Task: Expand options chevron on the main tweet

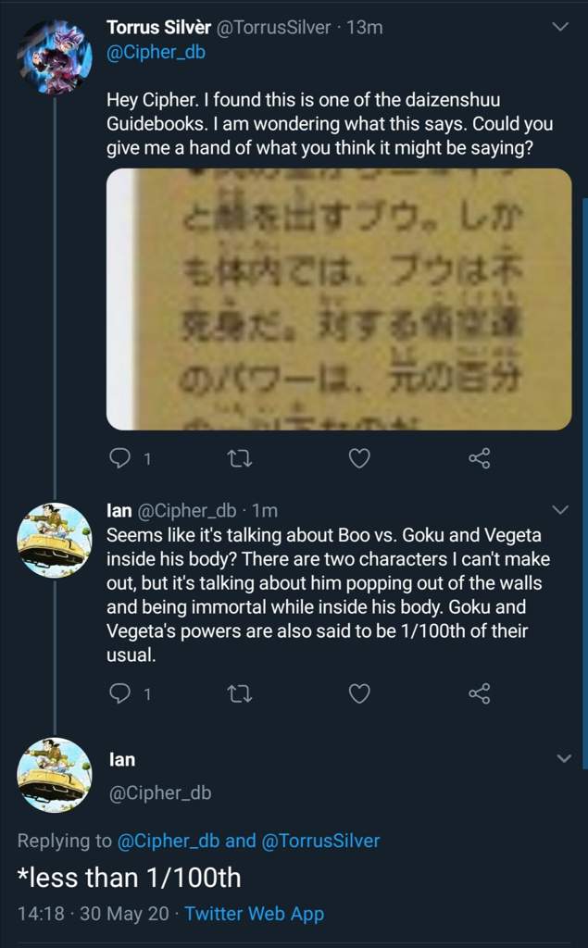Action: click(563, 758)
